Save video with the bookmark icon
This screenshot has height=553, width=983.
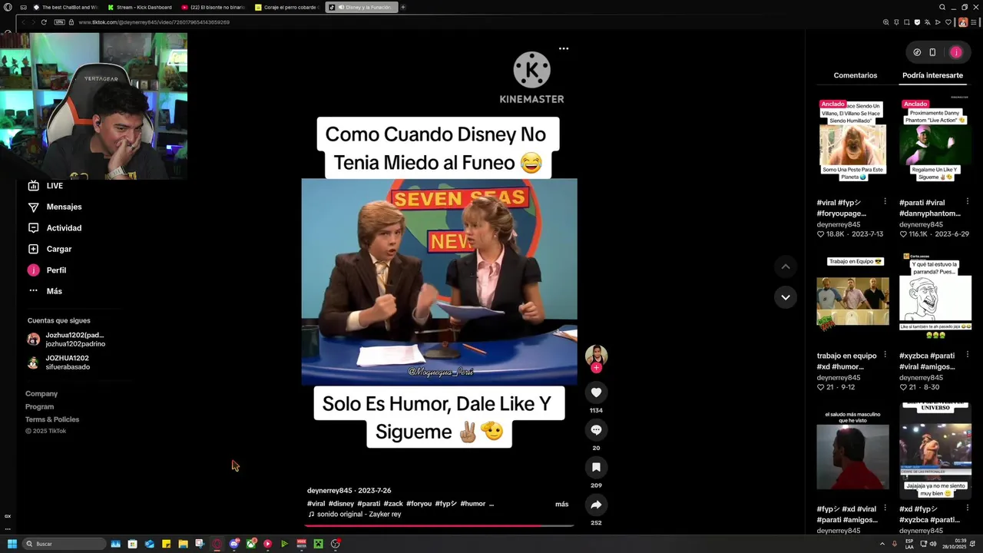[596, 467]
